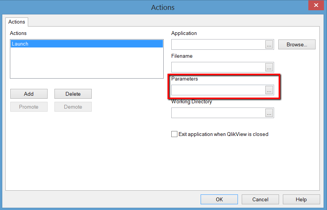Click the Working Directory text field
Viewport: 327px width, 210px height.
[218, 113]
